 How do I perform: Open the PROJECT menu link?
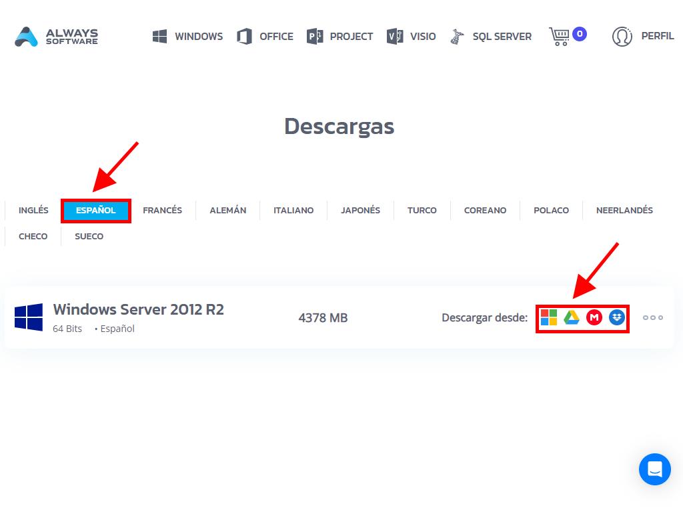tap(351, 37)
